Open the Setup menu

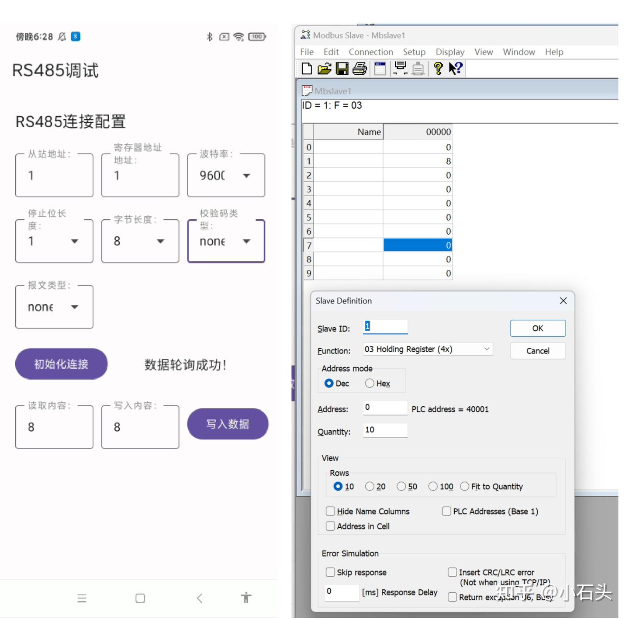coord(414,52)
